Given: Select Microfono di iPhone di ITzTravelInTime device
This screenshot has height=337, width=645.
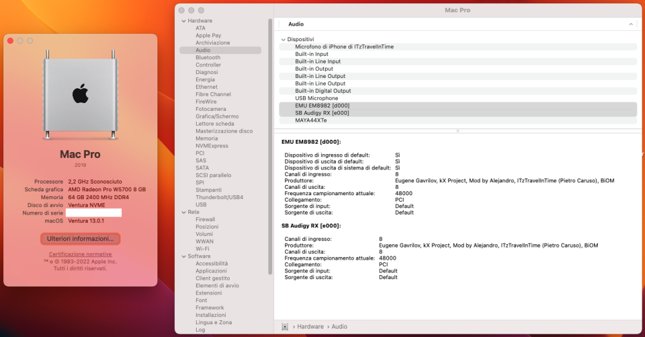Looking at the screenshot, I should [458, 47].
